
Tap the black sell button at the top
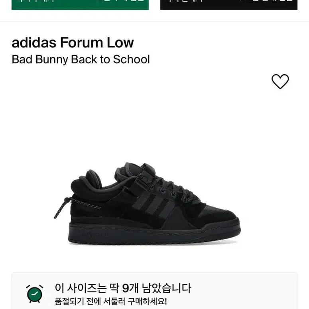click(x=228, y=4)
